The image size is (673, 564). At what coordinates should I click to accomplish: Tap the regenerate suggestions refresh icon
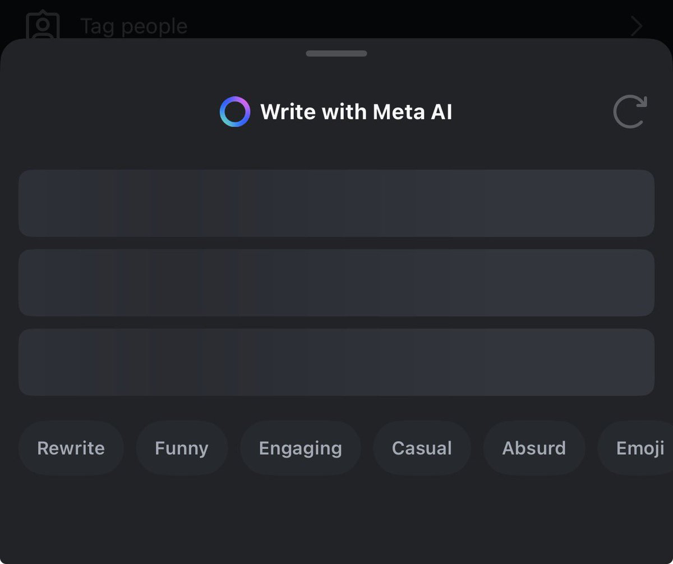point(630,112)
